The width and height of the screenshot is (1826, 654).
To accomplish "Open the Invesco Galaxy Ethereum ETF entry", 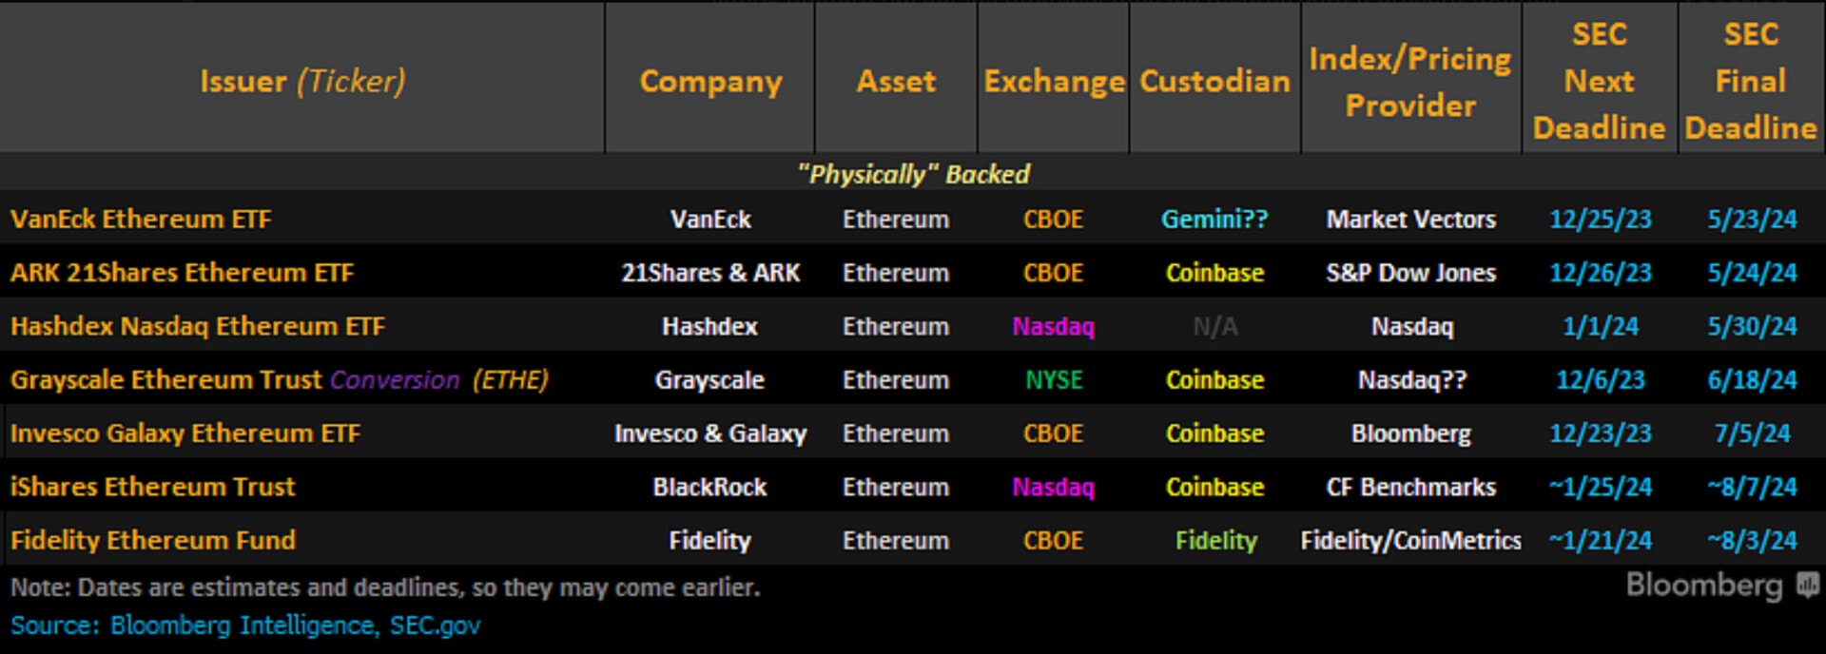I will [x=185, y=433].
